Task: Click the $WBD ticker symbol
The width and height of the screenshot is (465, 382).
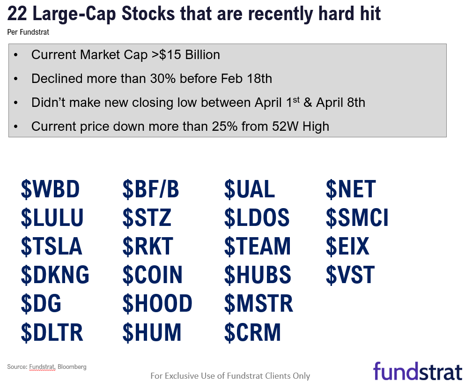Action: click(x=50, y=189)
